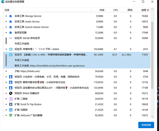Click the Storage Service puzzle icon
Viewport: 159px width, 131px height.
coord(11,16)
